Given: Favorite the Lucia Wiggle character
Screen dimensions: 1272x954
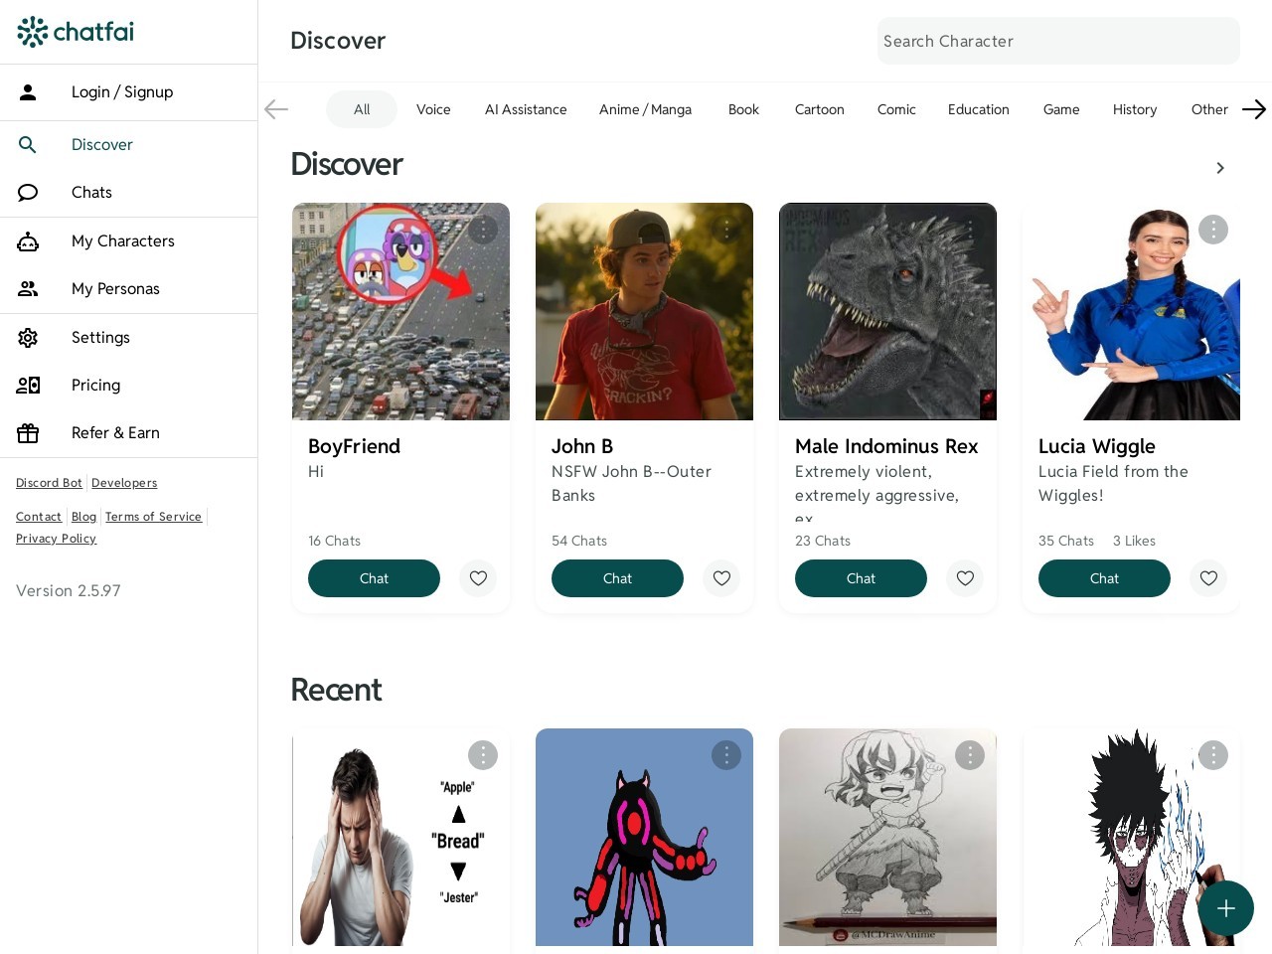Looking at the screenshot, I should click(x=1208, y=578).
